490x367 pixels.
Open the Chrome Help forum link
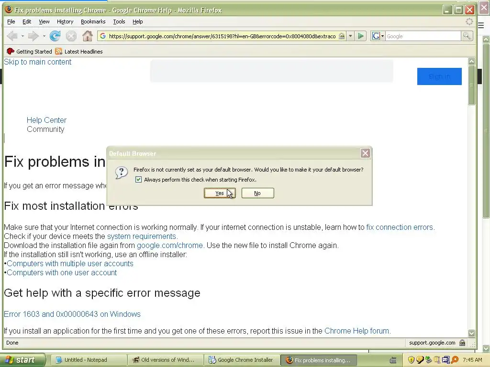pyautogui.click(x=357, y=331)
